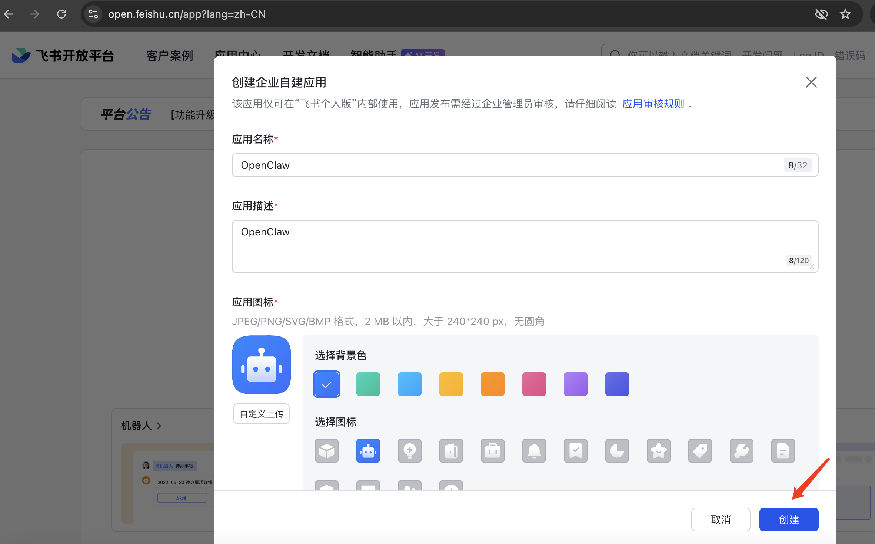
Task: Choose the pie chart icon option
Action: (617, 451)
